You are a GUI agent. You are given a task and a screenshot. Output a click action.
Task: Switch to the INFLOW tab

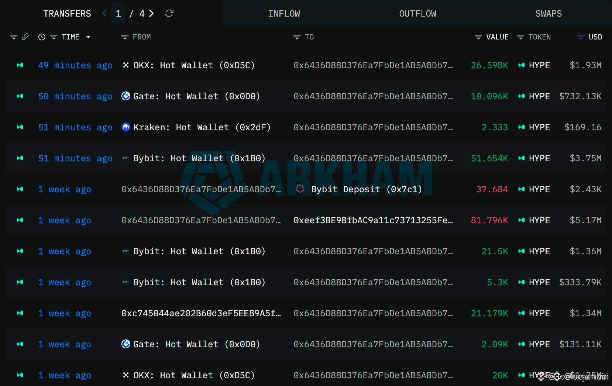pyautogui.click(x=284, y=14)
